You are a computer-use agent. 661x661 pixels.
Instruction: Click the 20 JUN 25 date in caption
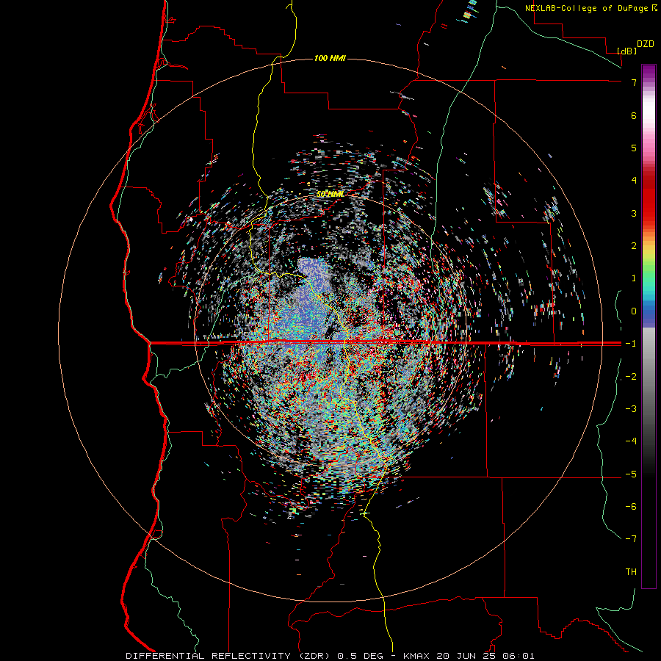(x=466, y=656)
